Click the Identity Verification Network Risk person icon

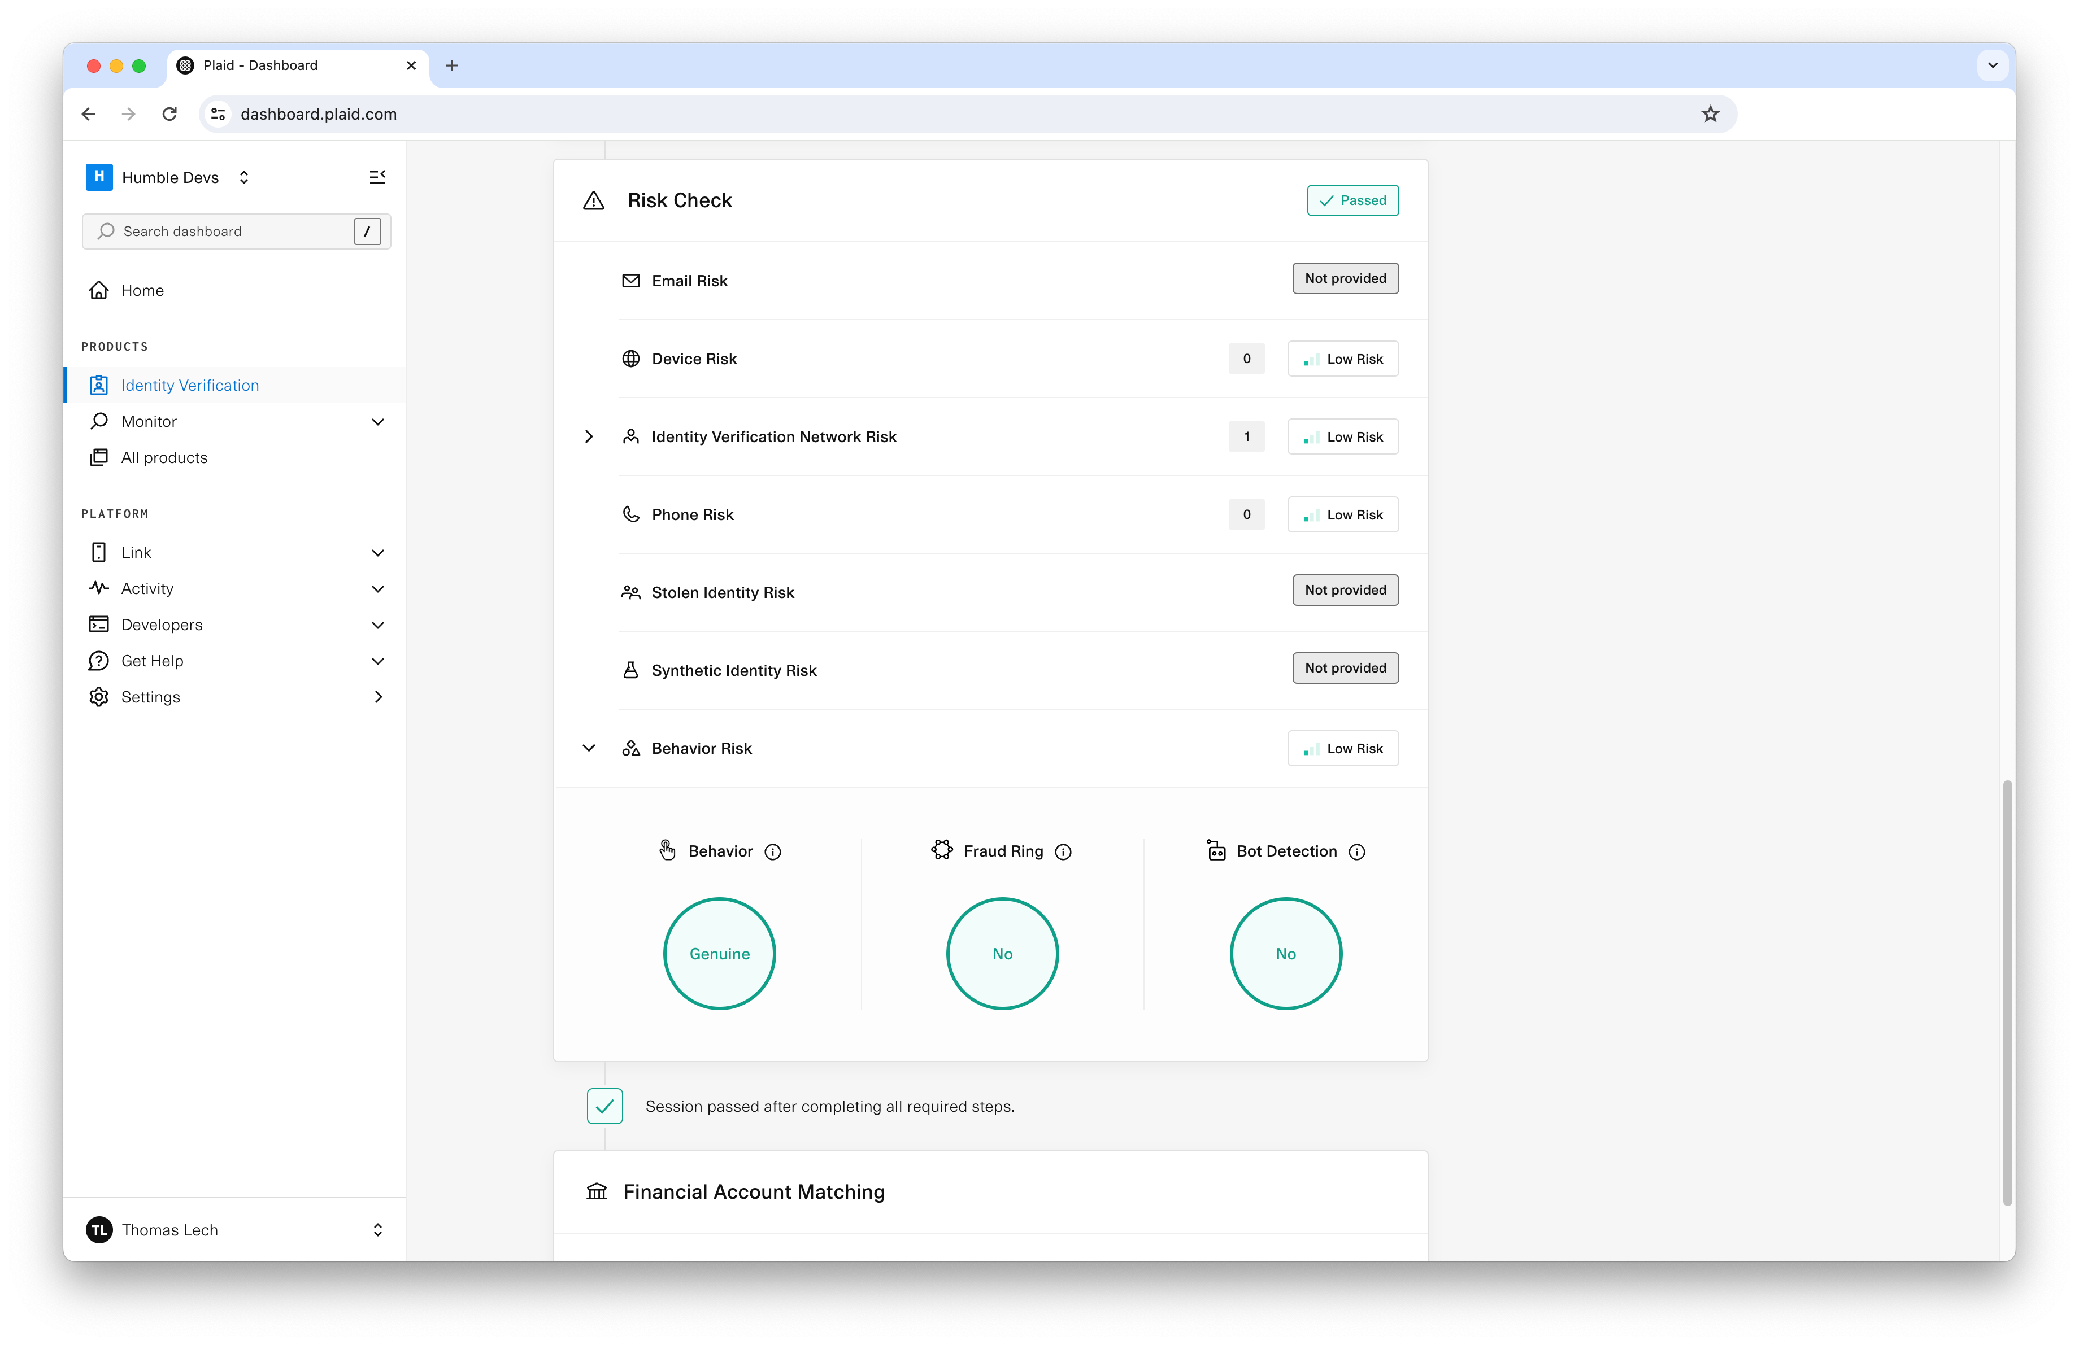click(x=630, y=436)
